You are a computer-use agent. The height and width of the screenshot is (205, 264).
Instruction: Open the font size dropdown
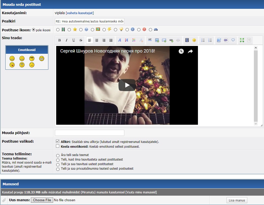pos(127,40)
